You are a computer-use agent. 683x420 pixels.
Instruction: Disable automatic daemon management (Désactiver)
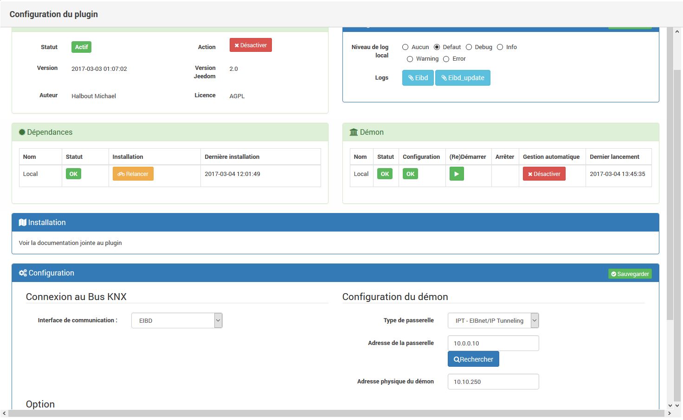click(x=544, y=174)
